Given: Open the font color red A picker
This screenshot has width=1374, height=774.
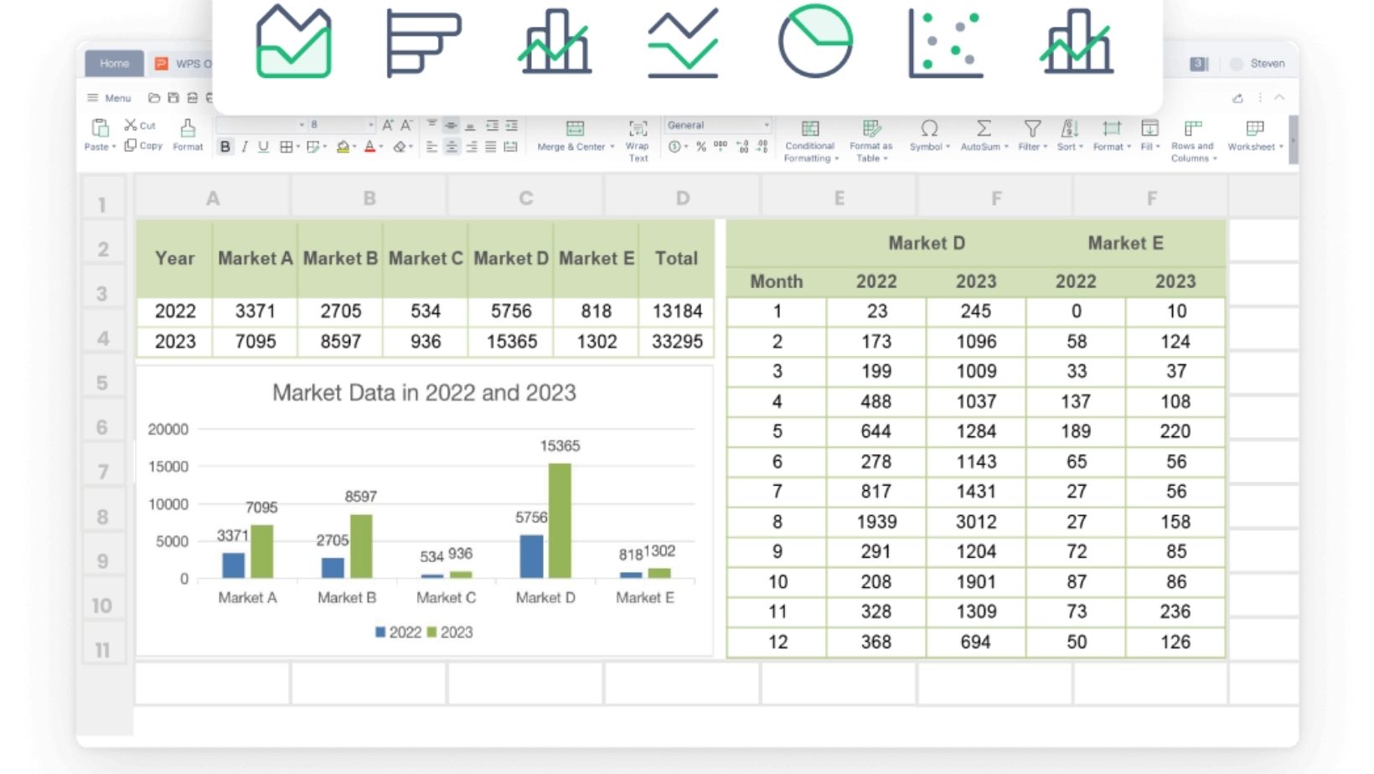Looking at the screenshot, I should click(x=369, y=147).
